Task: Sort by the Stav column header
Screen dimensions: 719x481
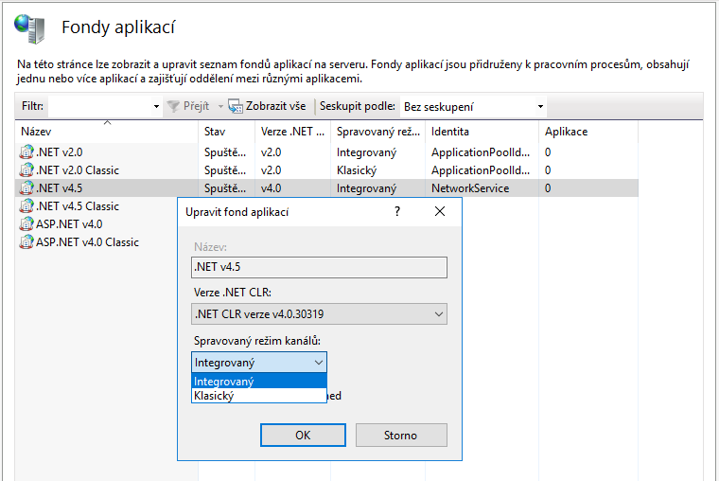Action: [x=226, y=132]
